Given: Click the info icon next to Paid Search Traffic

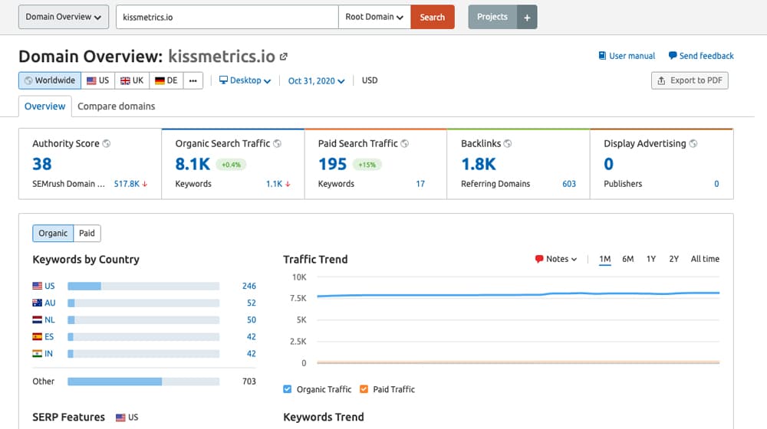Looking at the screenshot, I should coord(404,143).
